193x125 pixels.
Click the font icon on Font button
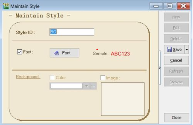point(57,53)
